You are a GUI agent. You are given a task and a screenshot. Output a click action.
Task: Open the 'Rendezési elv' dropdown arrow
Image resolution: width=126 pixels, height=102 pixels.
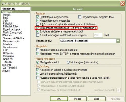tap(118, 41)
